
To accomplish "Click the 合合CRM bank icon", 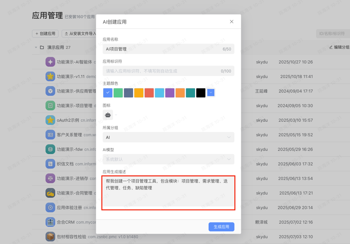I will [50, 222].
